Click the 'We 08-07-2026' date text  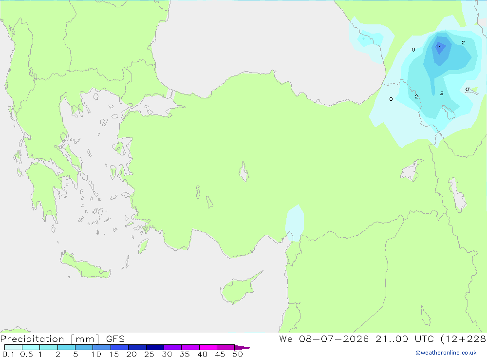[x=324, y=338]
